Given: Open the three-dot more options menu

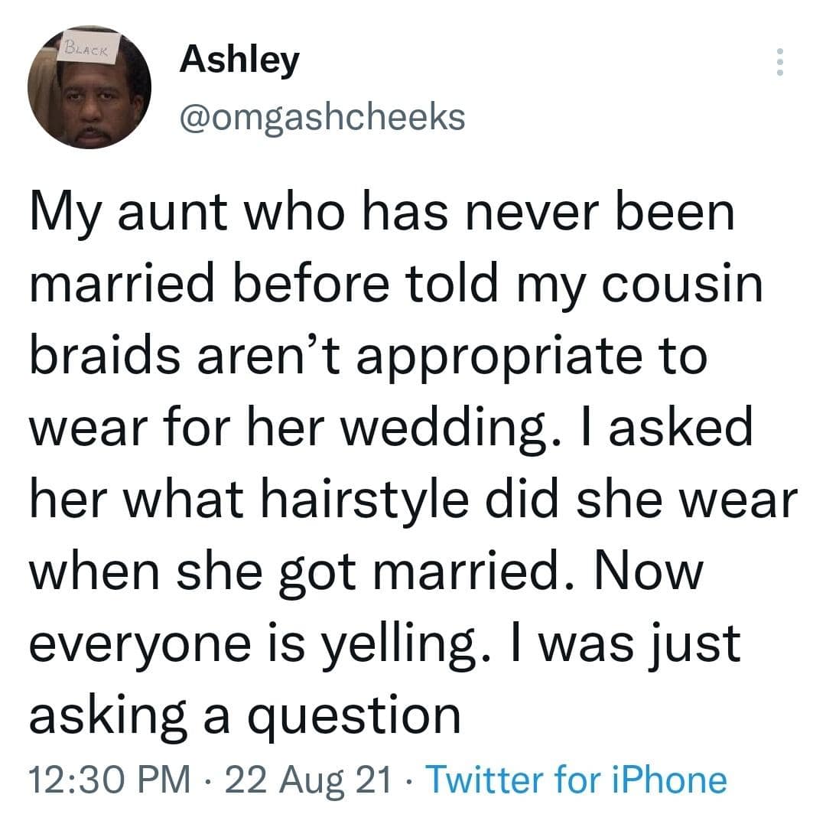Looking at the screenshot, I should coord(779,62).
